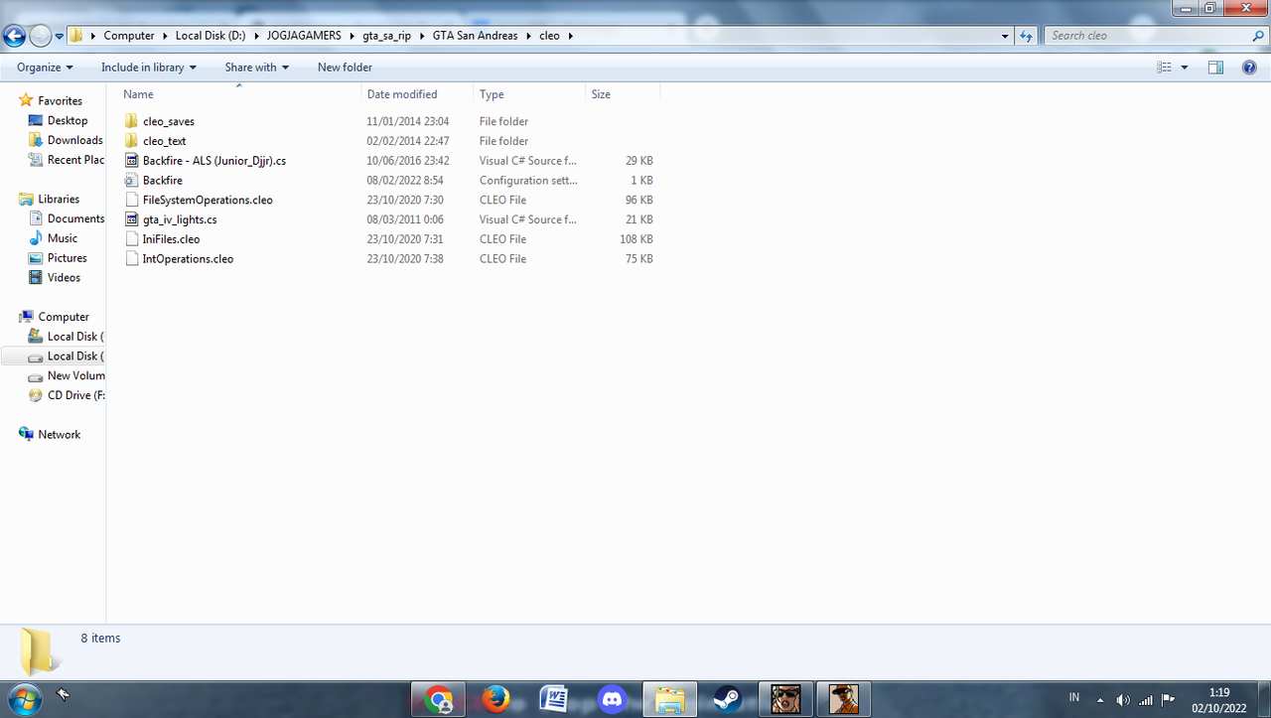Open the Organize menu

45,68
